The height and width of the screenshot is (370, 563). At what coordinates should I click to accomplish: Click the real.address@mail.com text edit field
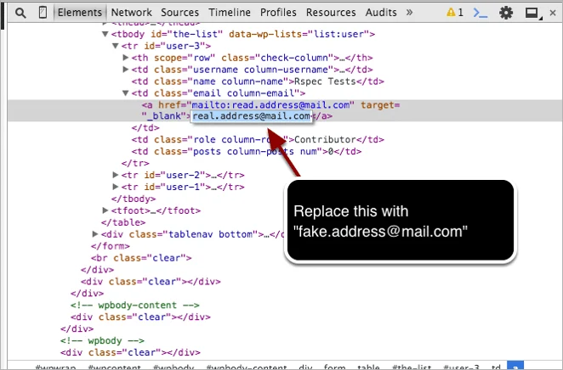click(x=252, y=116)
